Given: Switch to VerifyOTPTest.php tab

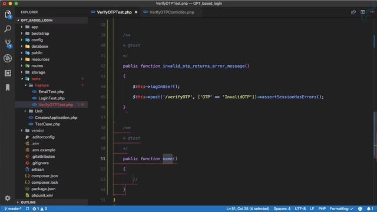Looking at the screenshot, I should click(114, 12).
